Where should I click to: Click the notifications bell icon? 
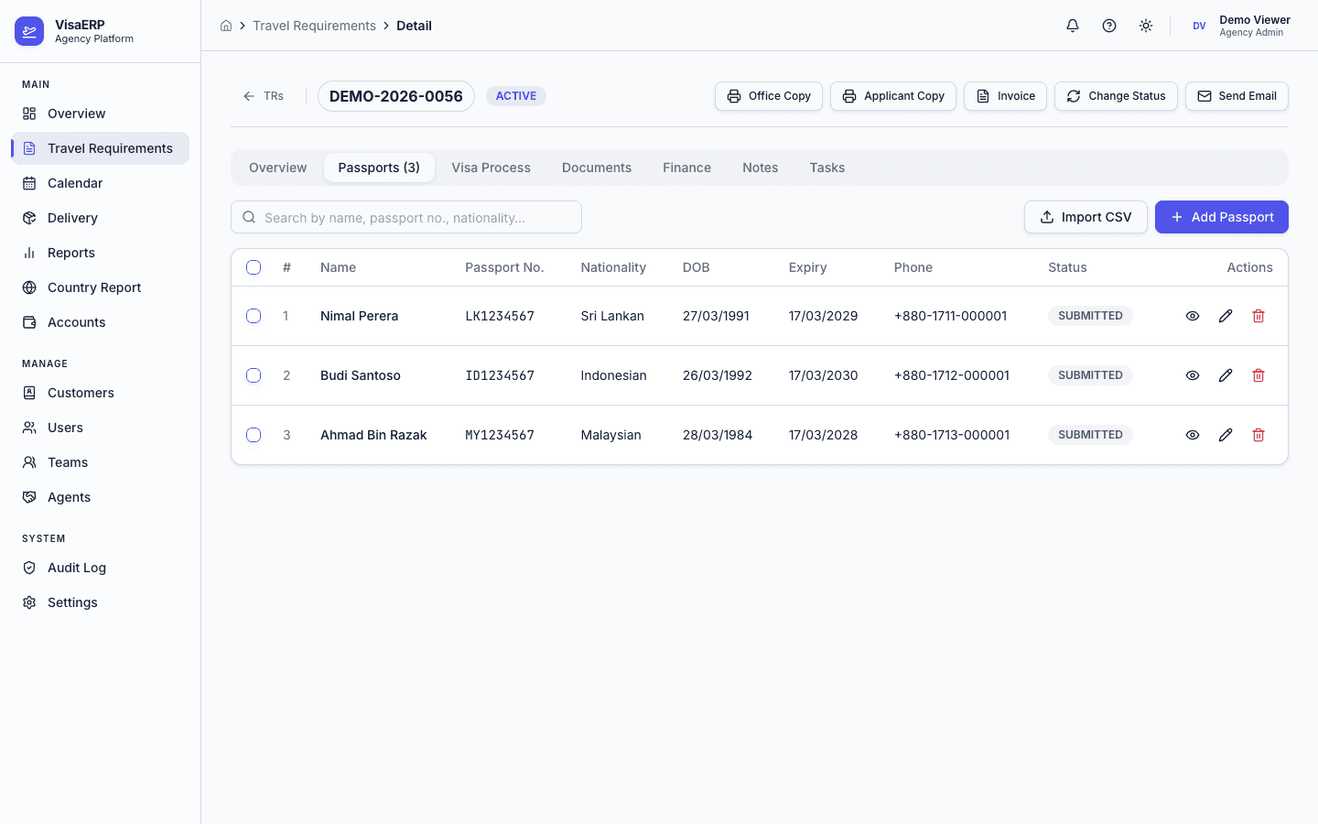[1073, 26]
